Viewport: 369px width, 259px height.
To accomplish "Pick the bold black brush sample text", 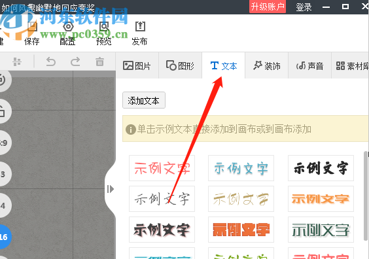I will (x=321, y=168).
